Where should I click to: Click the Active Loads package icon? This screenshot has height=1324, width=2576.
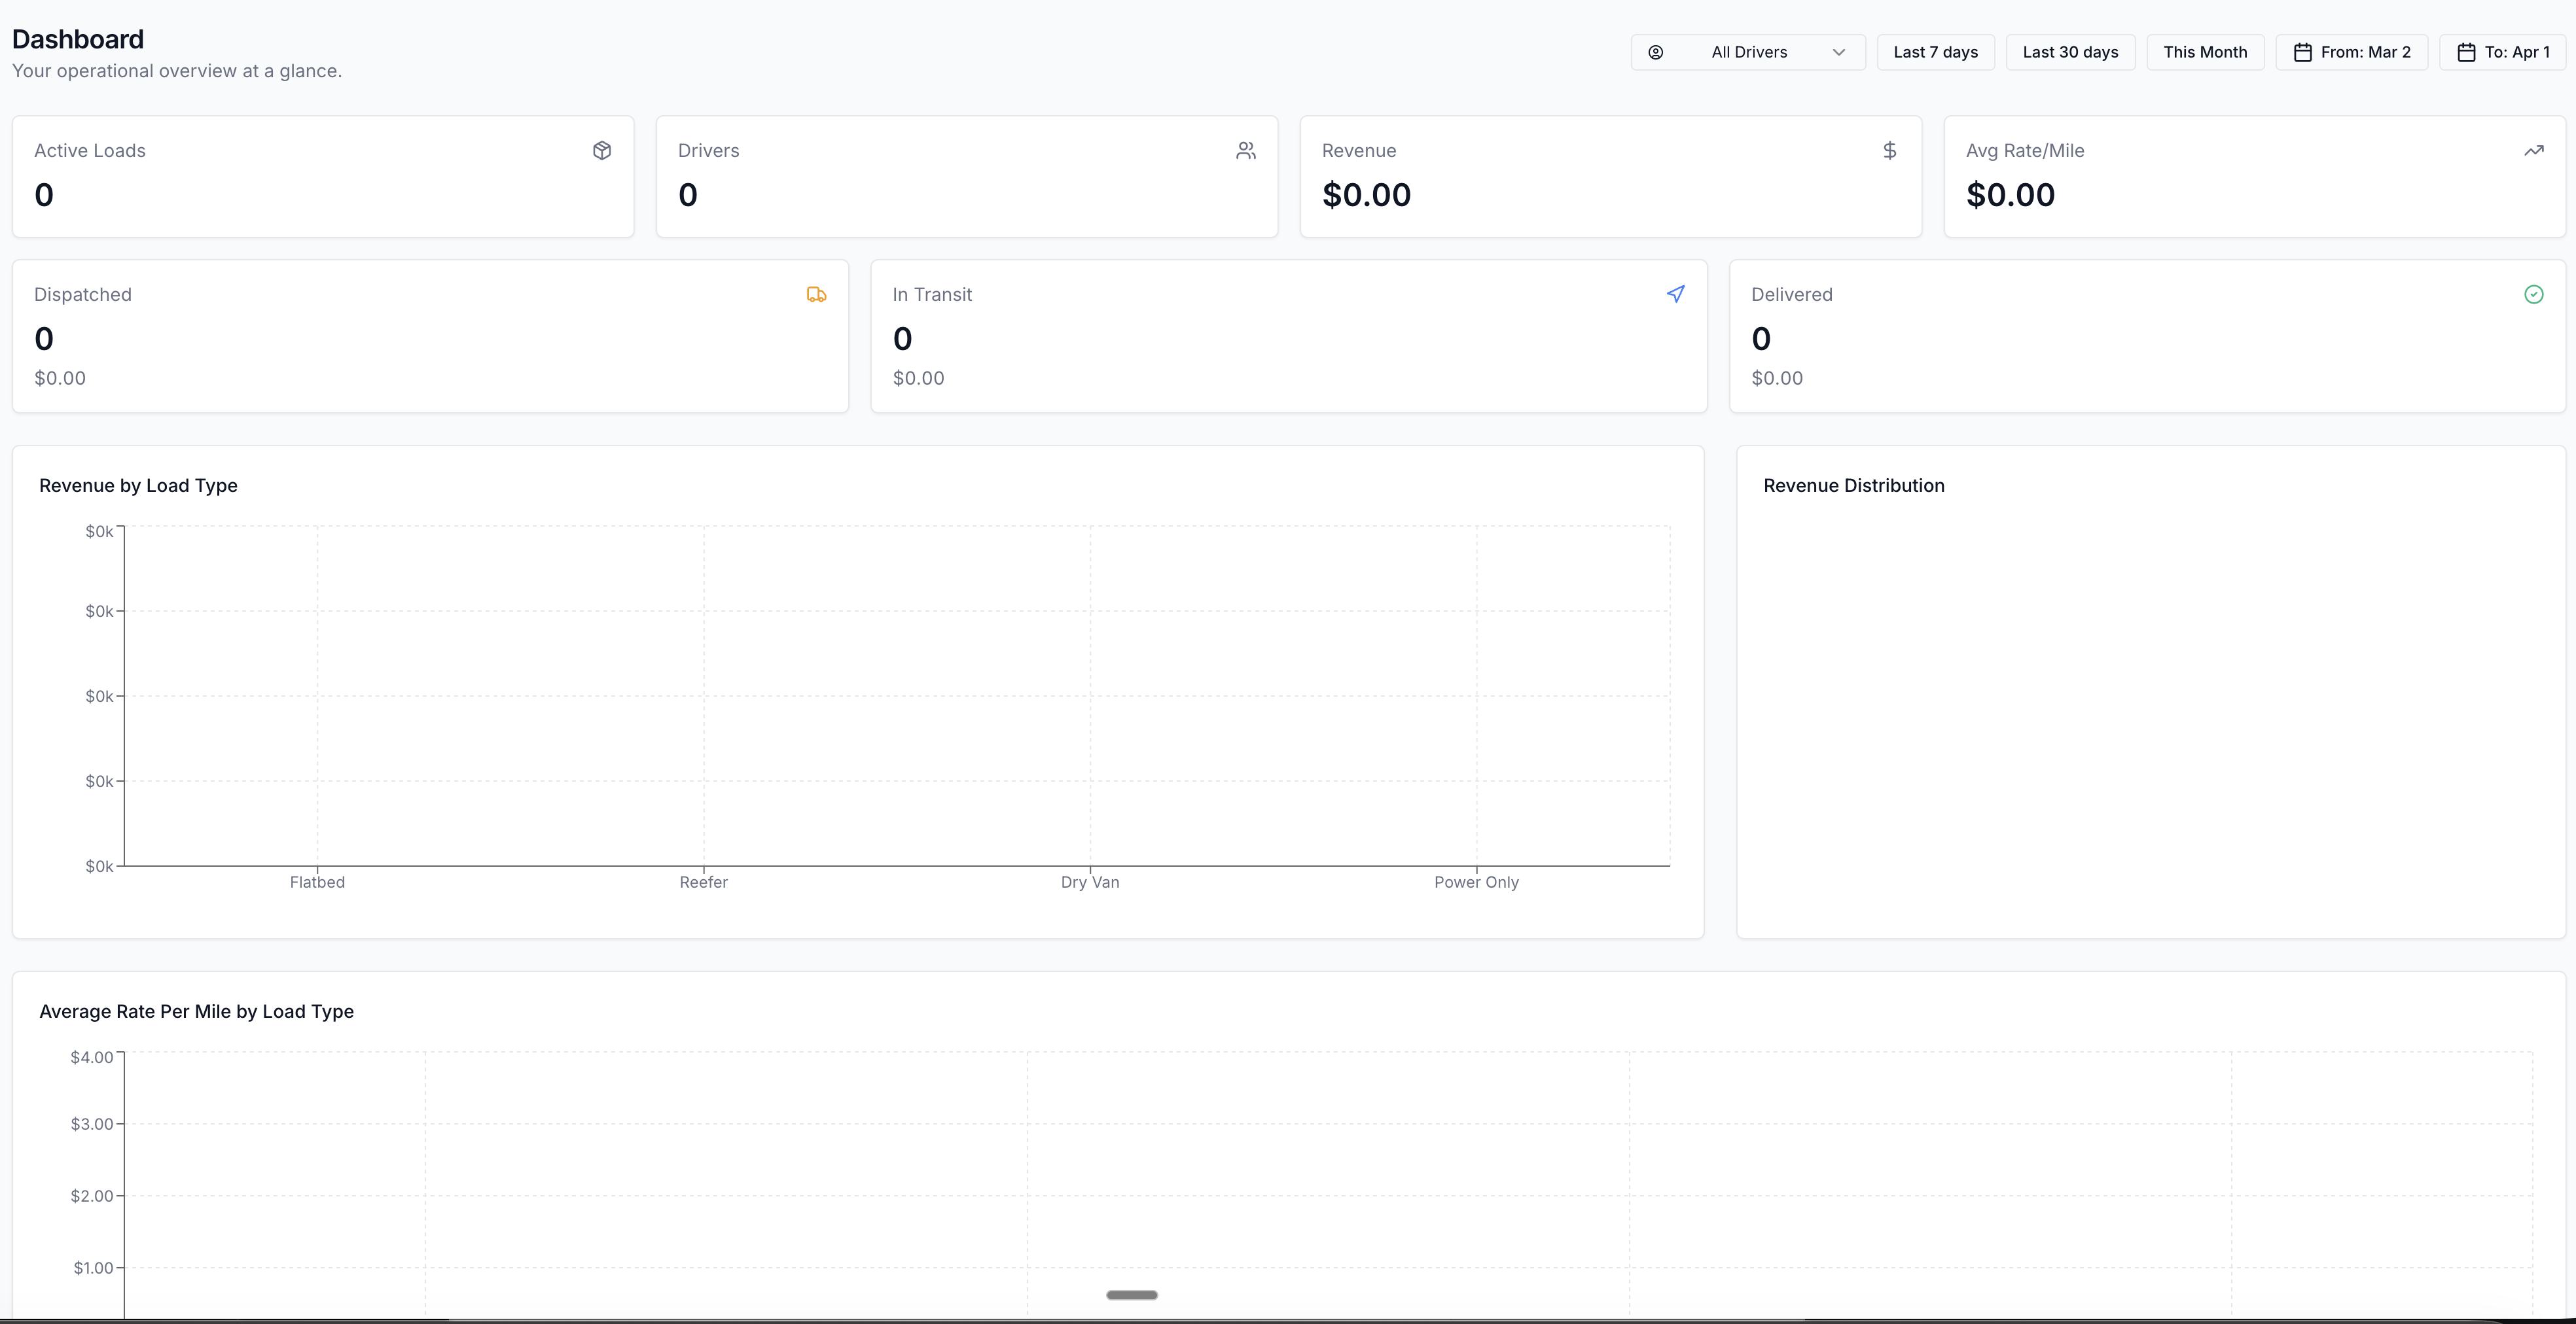click(601, 150)
